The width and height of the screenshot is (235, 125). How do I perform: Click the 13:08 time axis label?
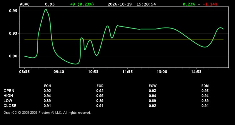162,72
